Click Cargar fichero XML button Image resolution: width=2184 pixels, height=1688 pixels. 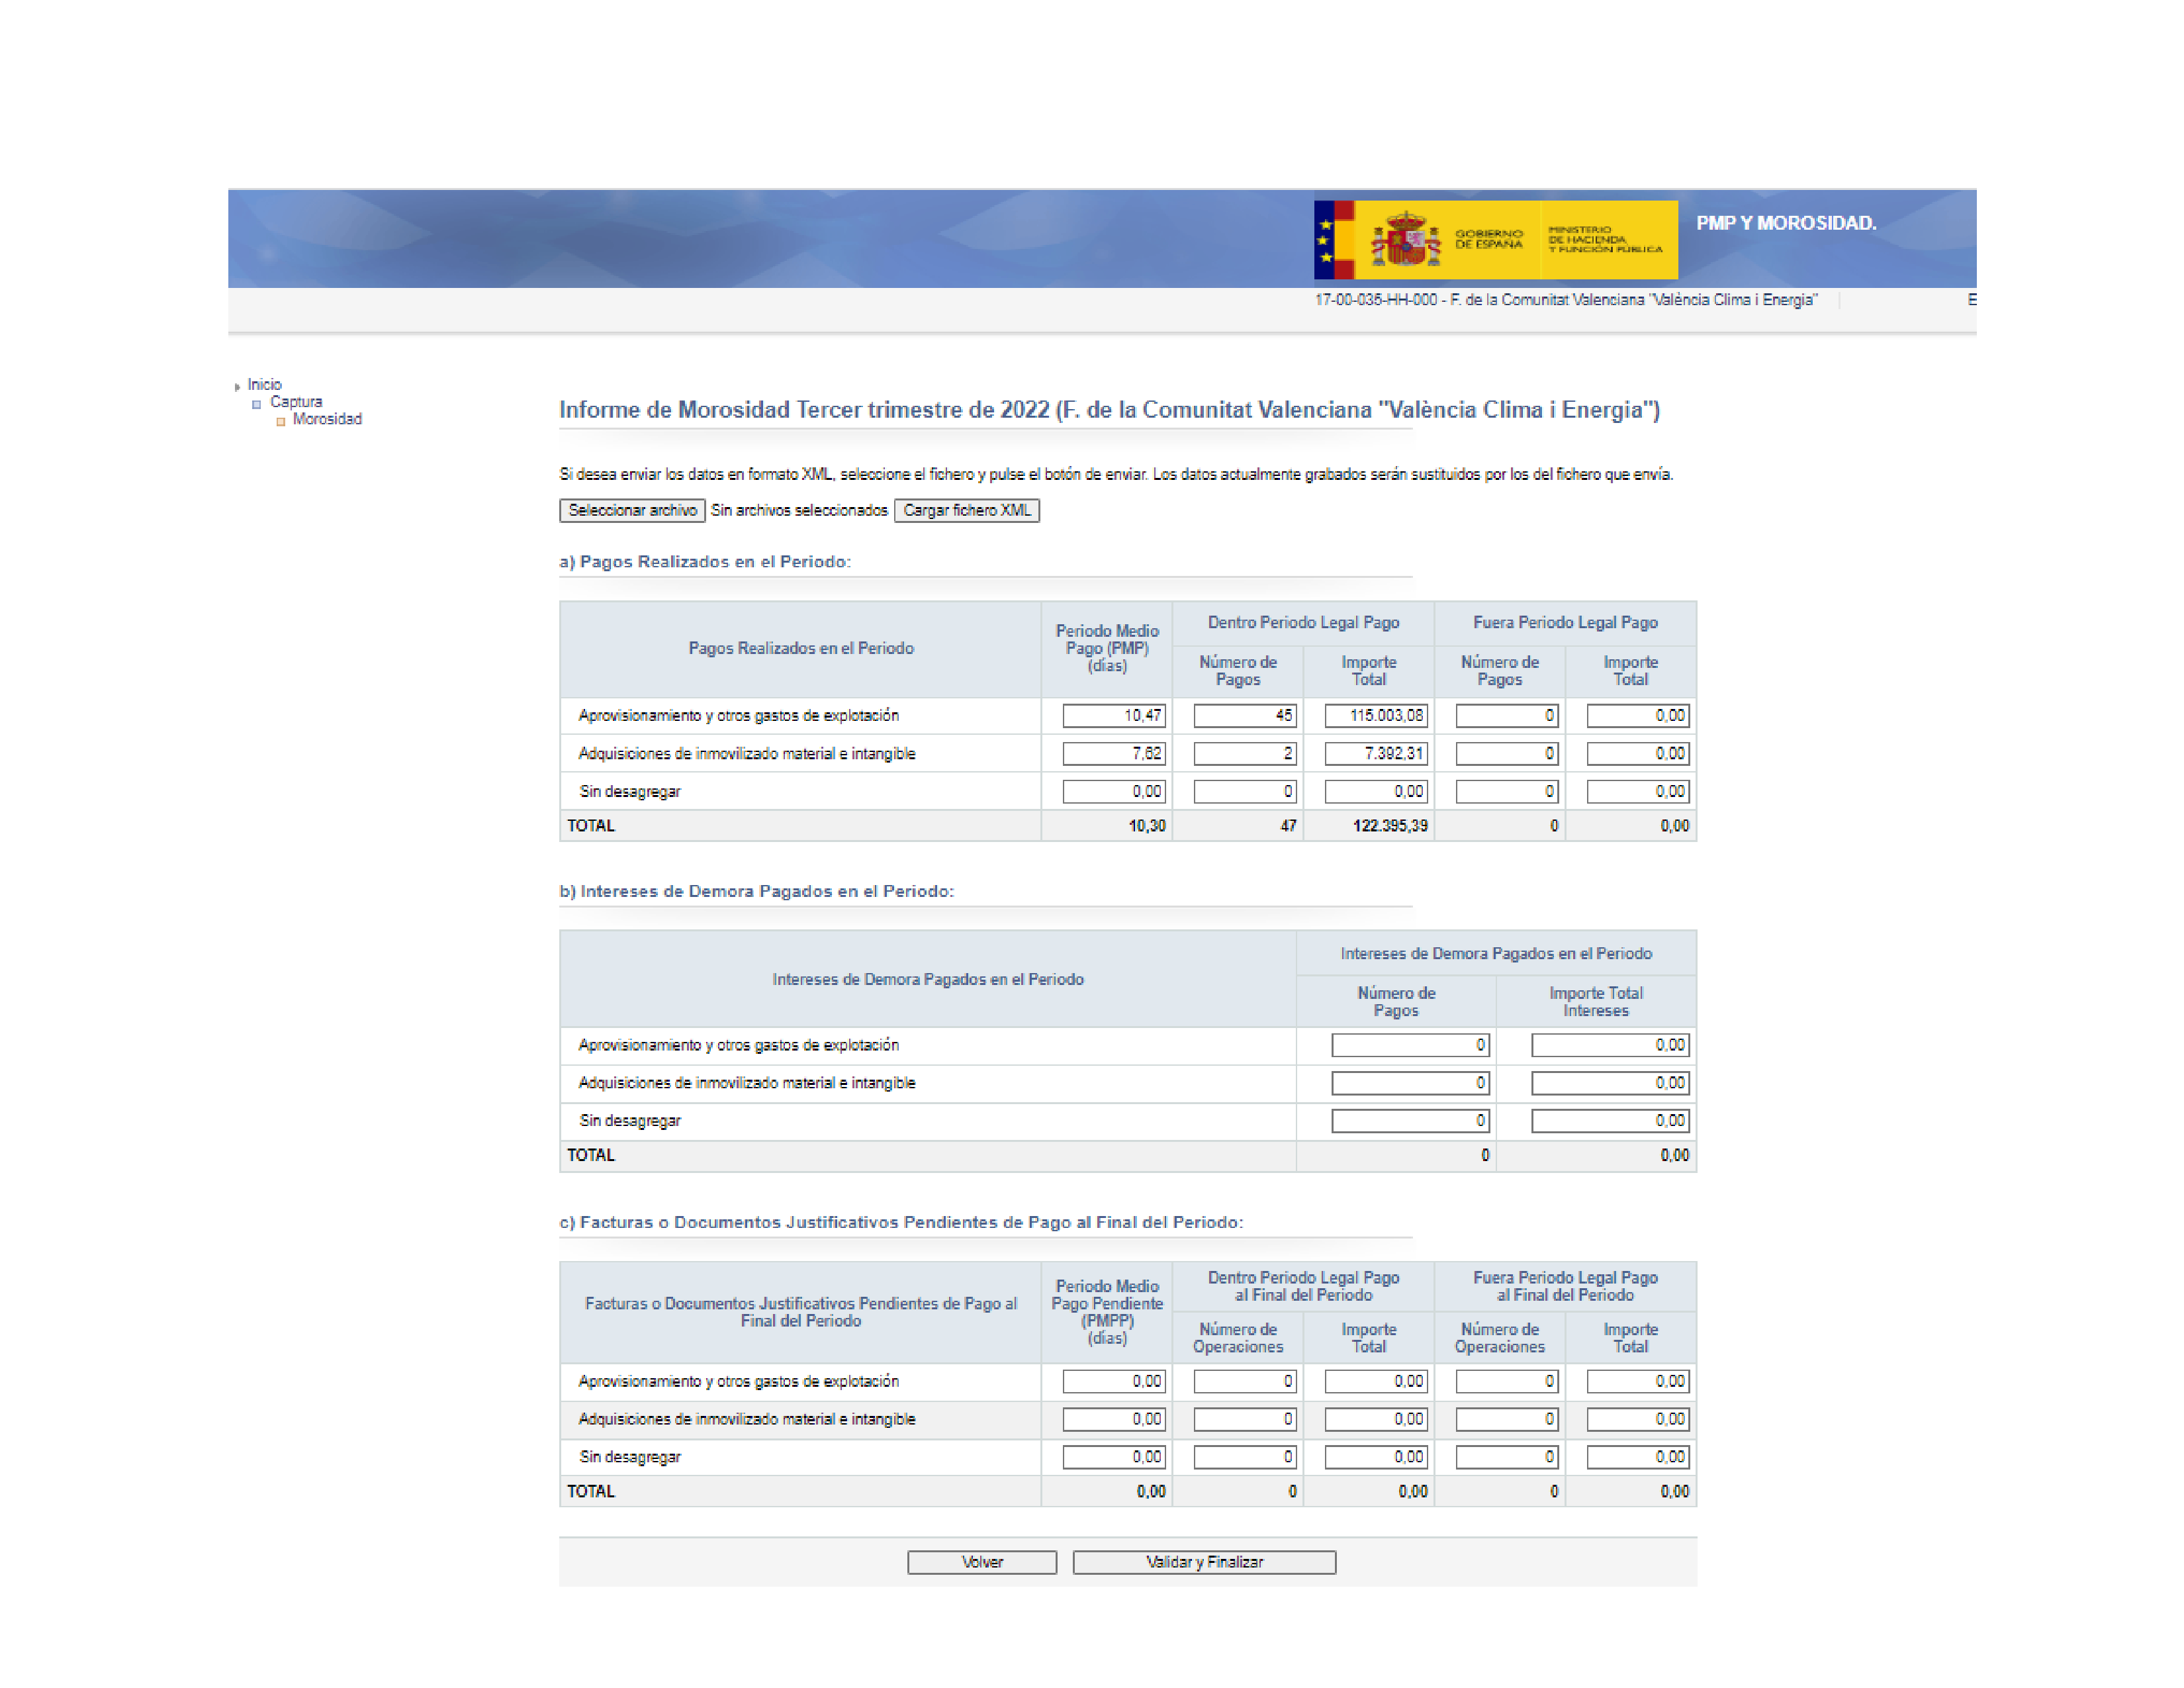(x=966, y=510)
